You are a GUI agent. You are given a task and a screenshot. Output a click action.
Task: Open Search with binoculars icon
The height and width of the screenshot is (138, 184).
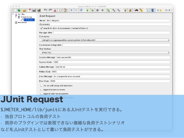click(136, 10)
